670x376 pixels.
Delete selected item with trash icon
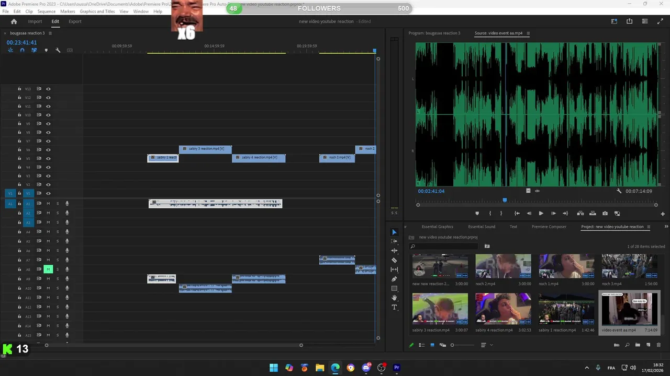[x=658, y=345]
